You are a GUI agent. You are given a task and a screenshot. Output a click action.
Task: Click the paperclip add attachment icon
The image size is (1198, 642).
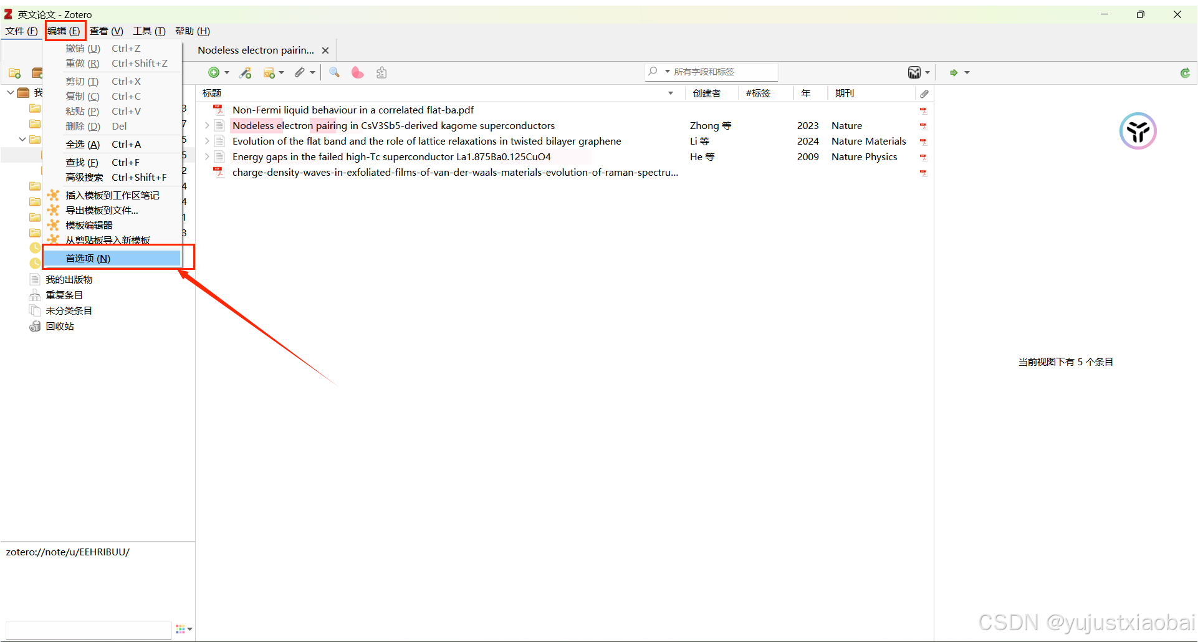pos(300,73)
